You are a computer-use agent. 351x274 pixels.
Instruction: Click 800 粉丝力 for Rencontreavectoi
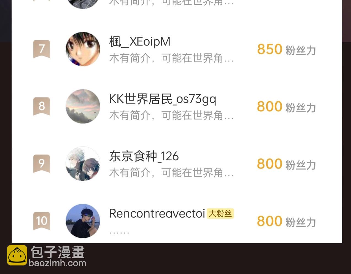(286, 221)
